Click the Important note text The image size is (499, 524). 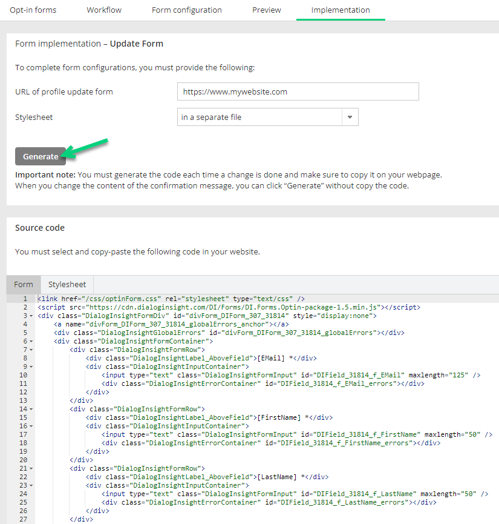coord(228,180)
